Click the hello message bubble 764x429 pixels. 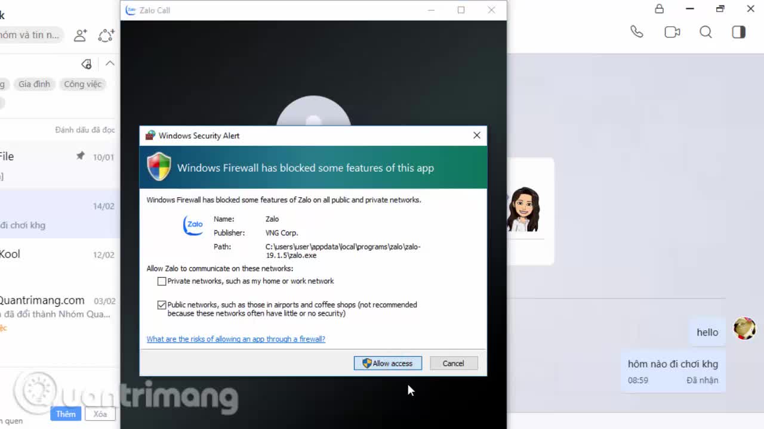(707, 332)
